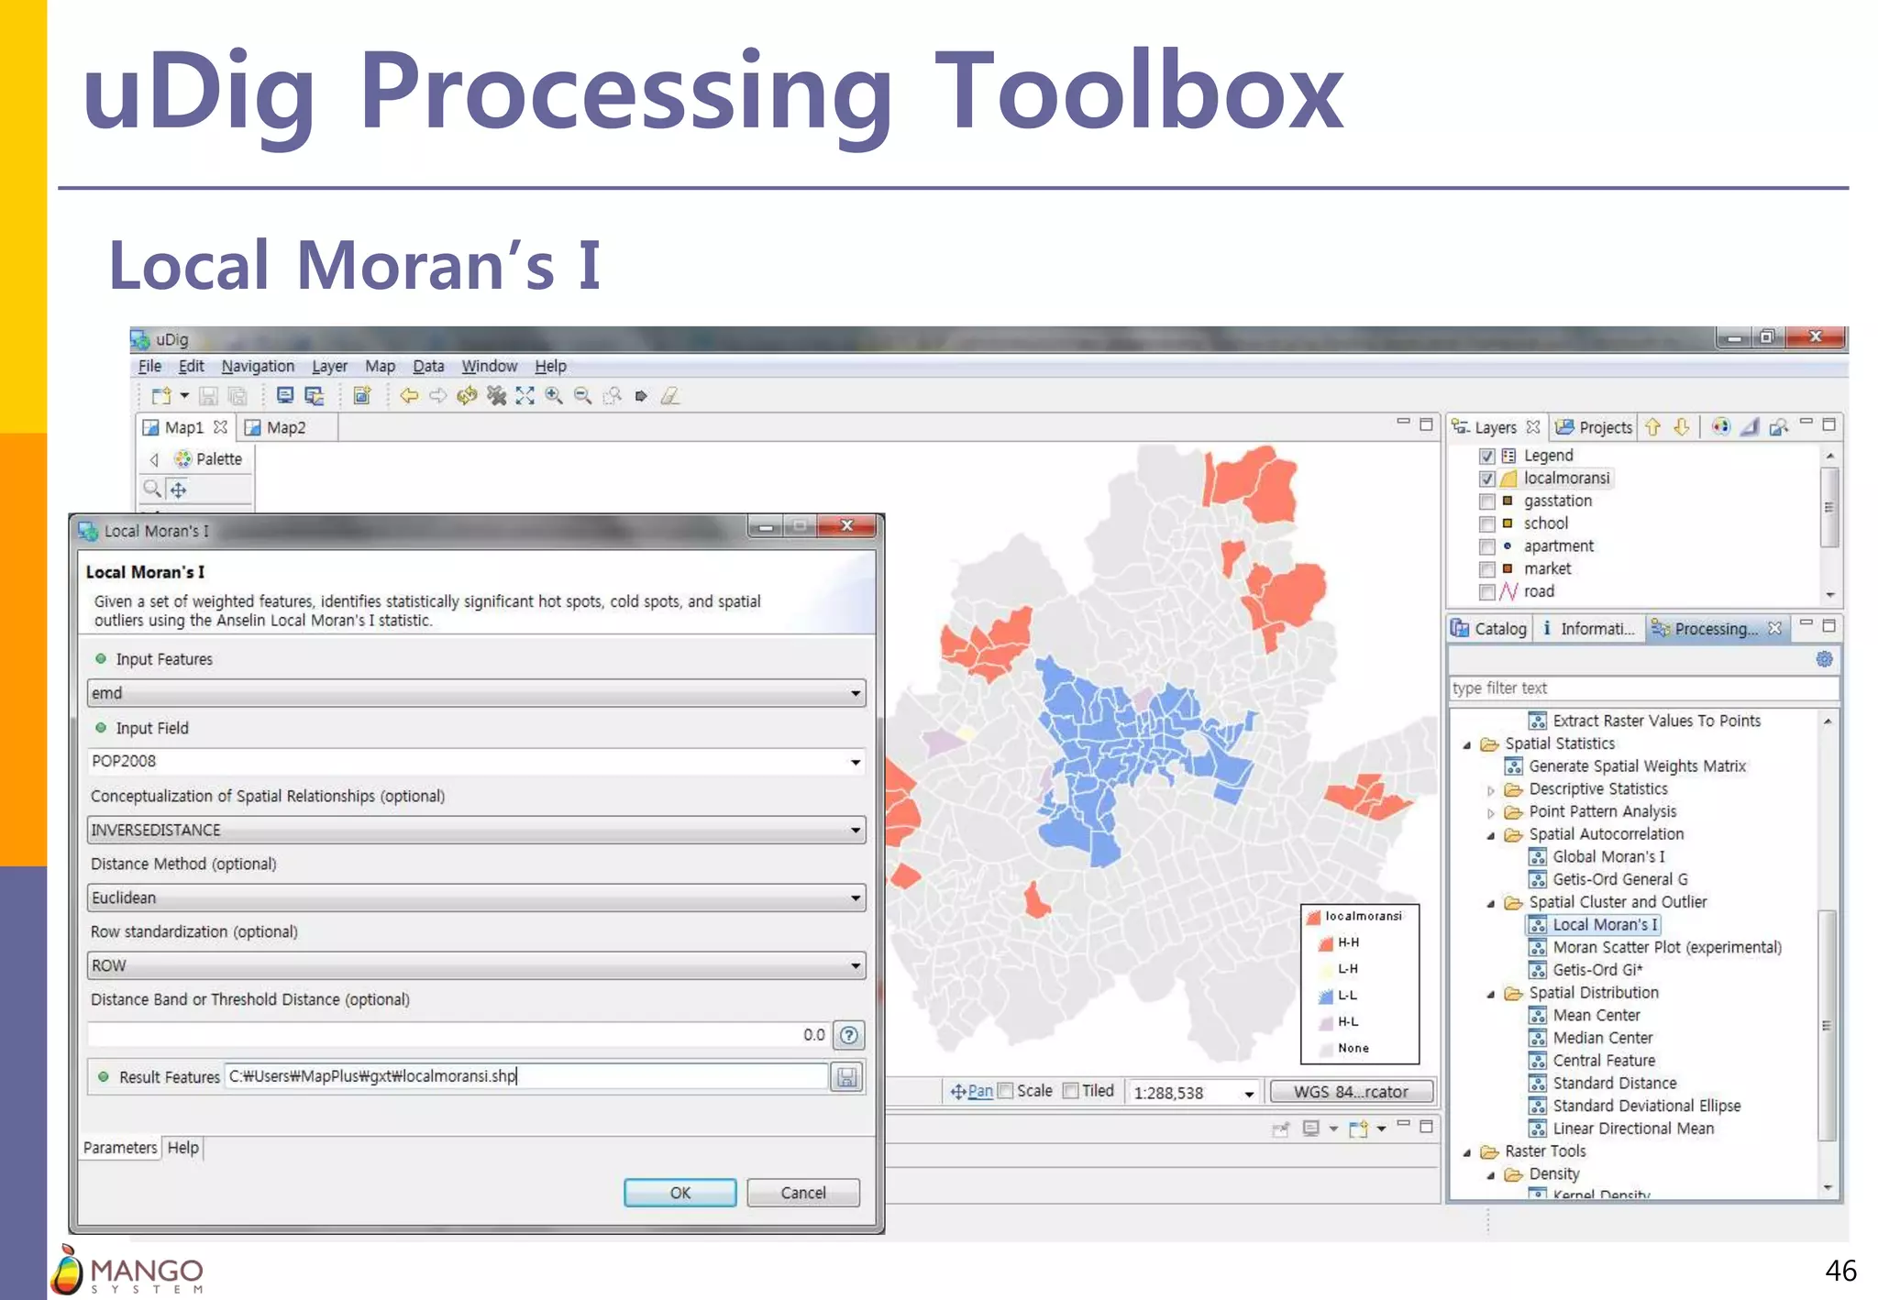Open the Navigation menu

258,366
